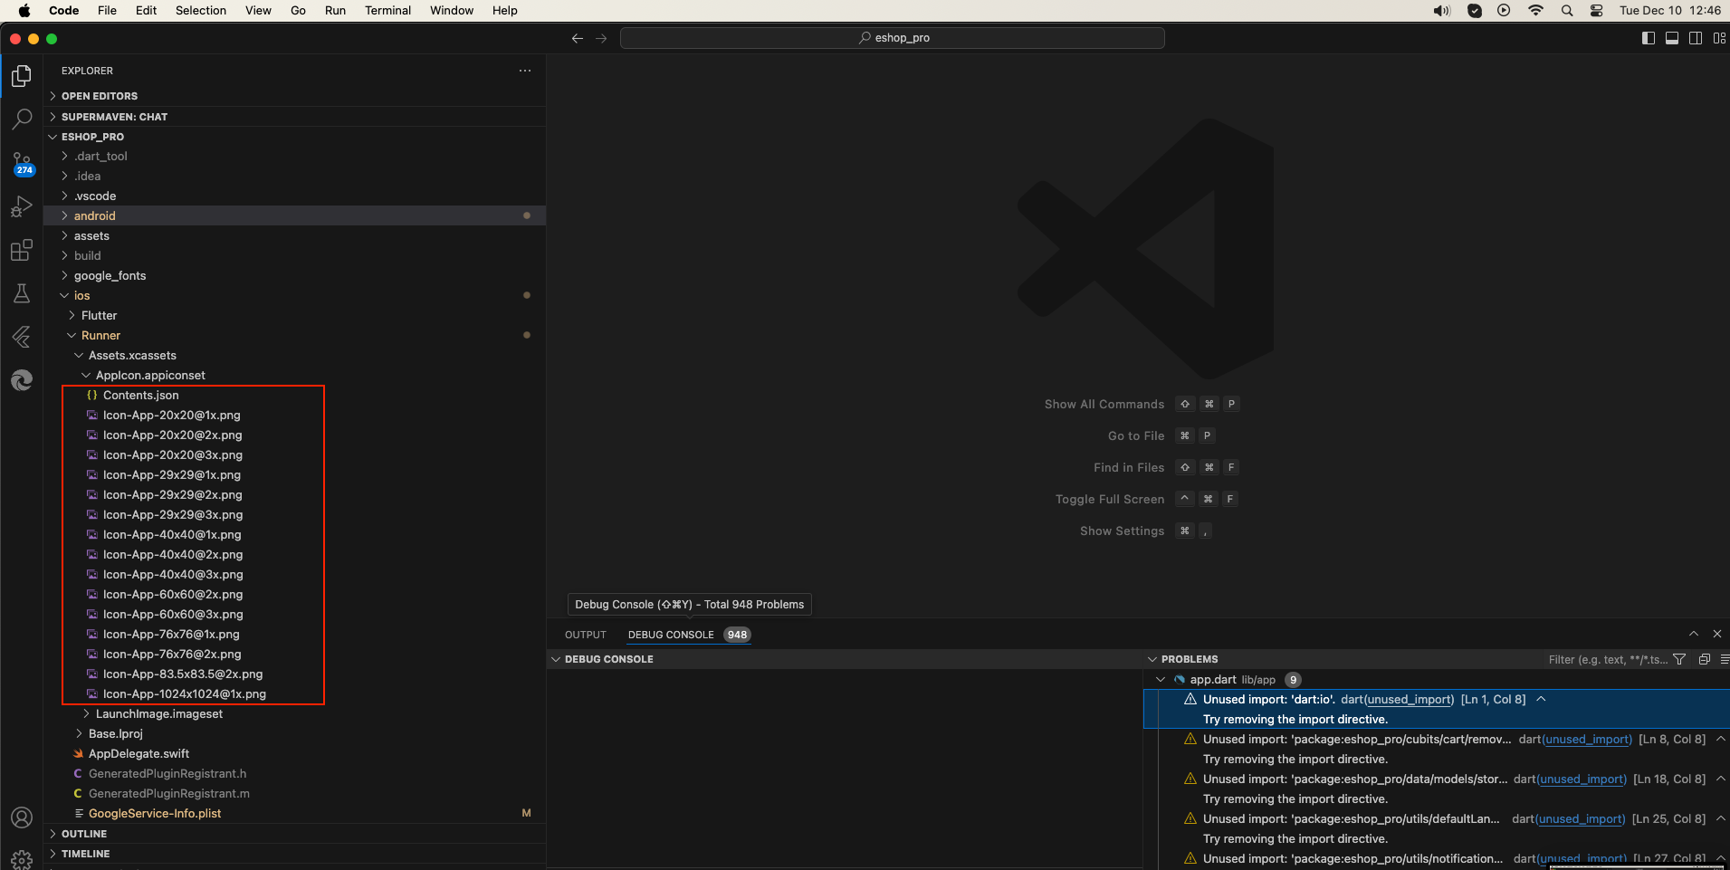Open the Accounts menu icon

(22, 817)
